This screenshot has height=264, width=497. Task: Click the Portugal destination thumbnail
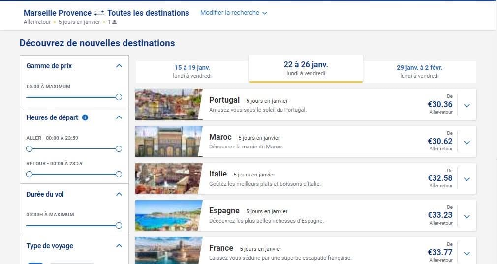tap(169, 105)
